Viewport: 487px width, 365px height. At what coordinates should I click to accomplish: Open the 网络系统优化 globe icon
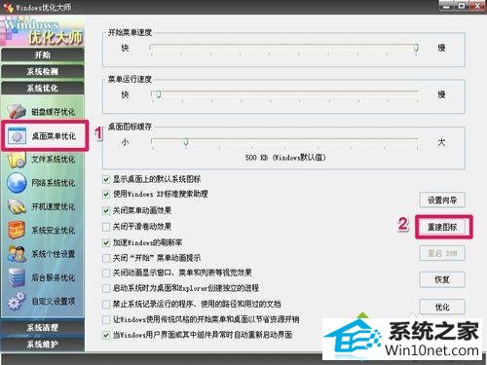[17, 183]
